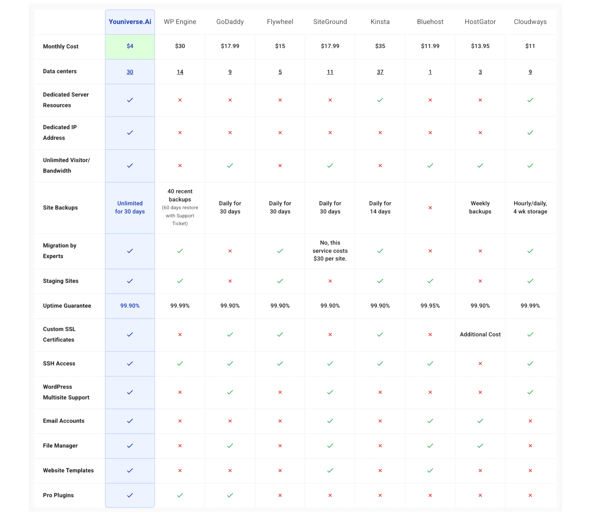Open Bluehost data centers link 1
Viewport: 590px width, 516px height.
coord(430,72)
